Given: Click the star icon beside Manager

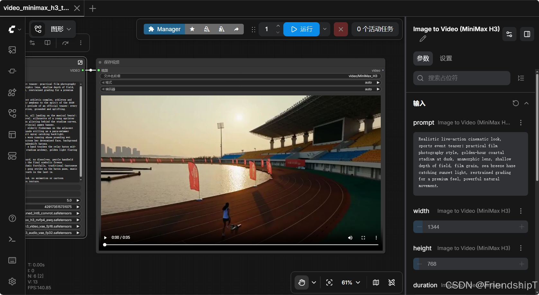Looking at the screenshot, I should (x=192, y=29).
